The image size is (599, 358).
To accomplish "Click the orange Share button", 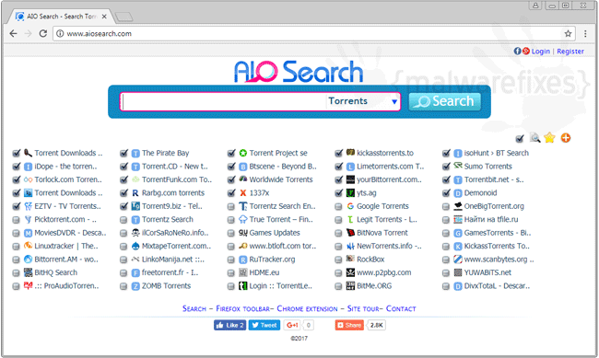I will tap(349, 325).
